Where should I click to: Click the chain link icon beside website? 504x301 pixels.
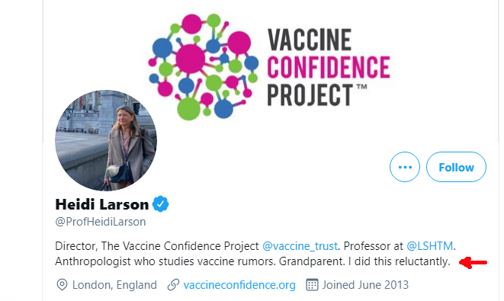[173, 285]
